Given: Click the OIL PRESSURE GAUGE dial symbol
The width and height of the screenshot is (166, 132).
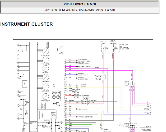Looking at the screenshot, I should [x=46, y=96].
